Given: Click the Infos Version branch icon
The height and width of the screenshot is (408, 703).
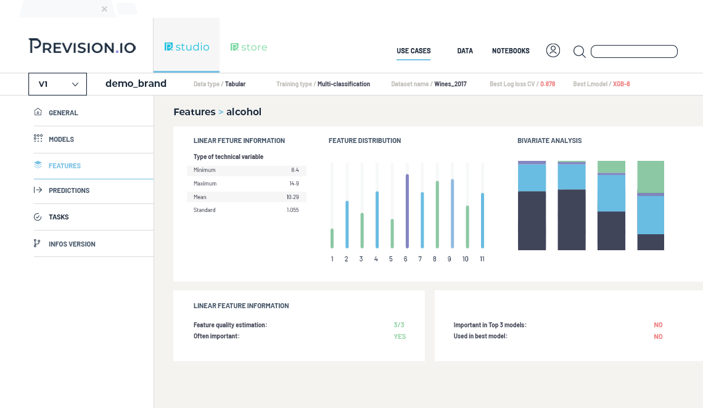Looking at the screenshot, I should [x=38, y=244].
